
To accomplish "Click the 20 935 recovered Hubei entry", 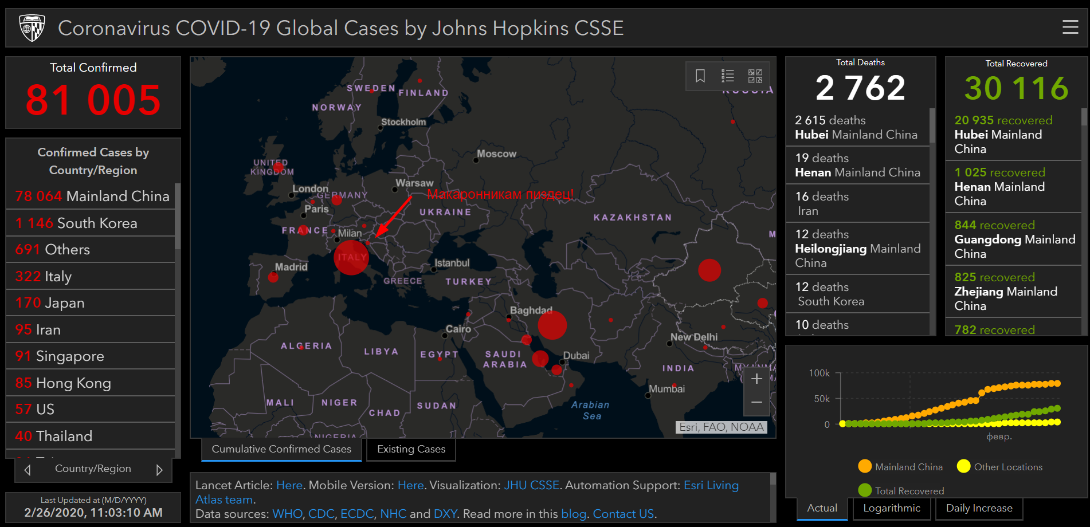I will point(1013,135).
